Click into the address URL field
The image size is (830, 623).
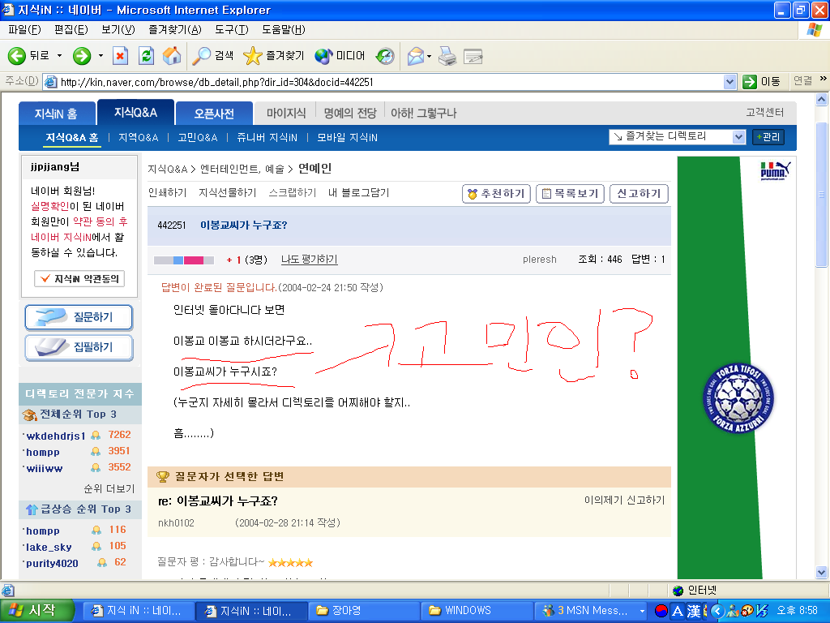[x=391, y=82]
